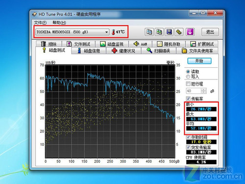Image resolution: width=245 pixels, height=184 pixels.
Task: Click the copy text to clipboard icon
Action: tap(149, 32)
